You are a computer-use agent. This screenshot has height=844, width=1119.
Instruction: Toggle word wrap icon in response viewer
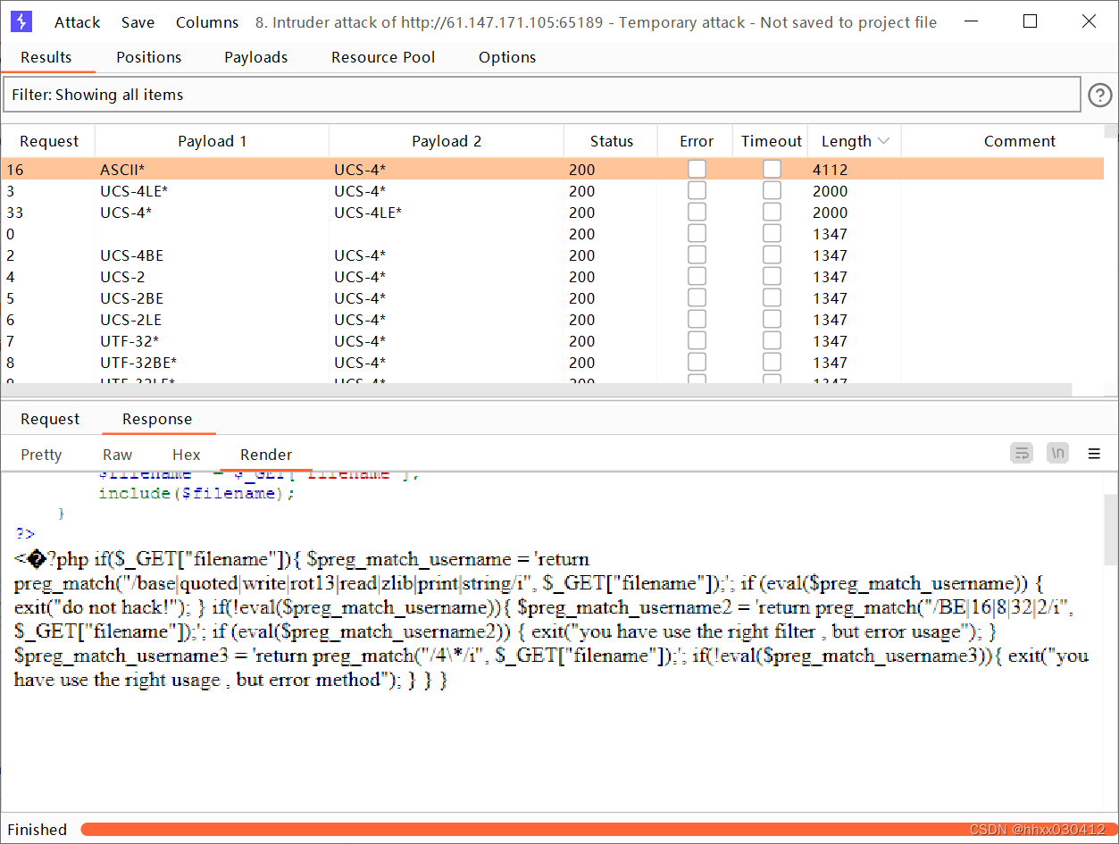pos(1022,454)
